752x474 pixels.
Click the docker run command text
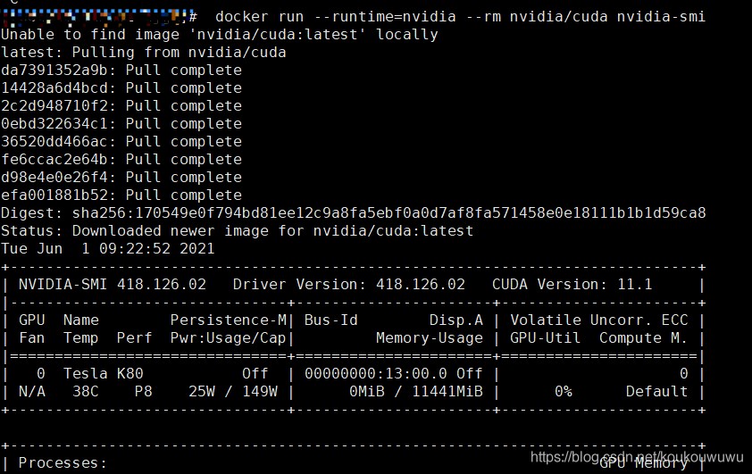(461, 17)
